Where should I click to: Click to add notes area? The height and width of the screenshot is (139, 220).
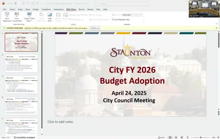60,122
